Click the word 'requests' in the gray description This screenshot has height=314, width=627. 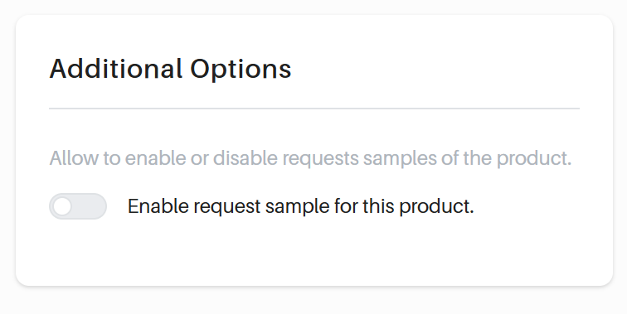(x=321, y=159)
